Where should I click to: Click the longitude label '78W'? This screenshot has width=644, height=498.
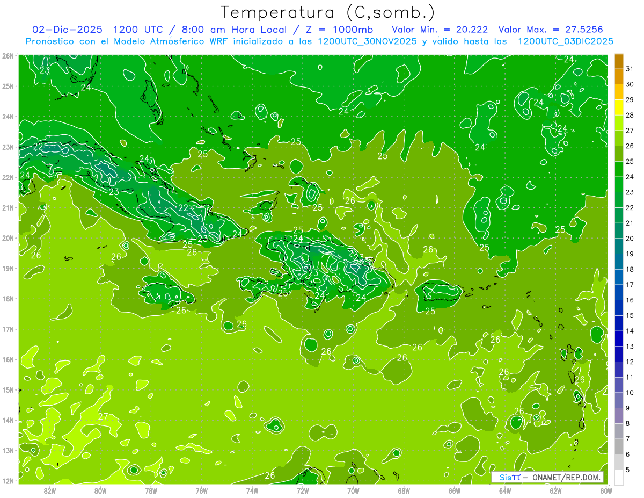pos(151,490)
